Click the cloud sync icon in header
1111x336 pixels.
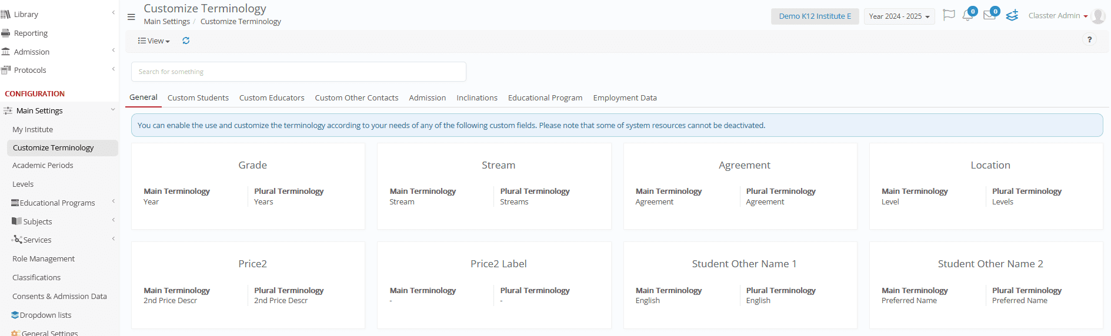[1012, 15]
